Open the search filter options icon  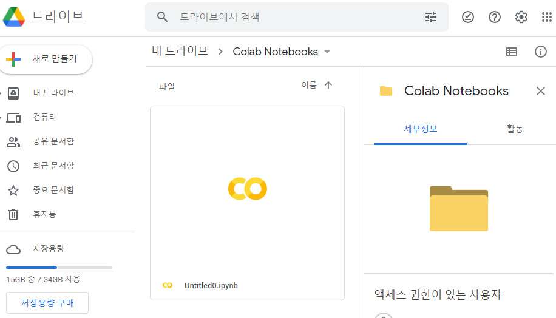[431, 16]
